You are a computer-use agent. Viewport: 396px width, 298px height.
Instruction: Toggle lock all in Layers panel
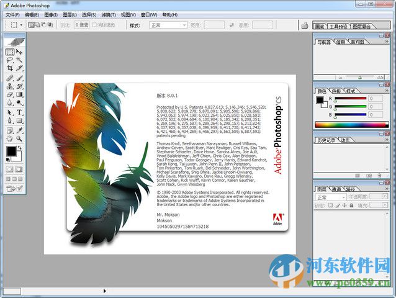tap(351, 205)
